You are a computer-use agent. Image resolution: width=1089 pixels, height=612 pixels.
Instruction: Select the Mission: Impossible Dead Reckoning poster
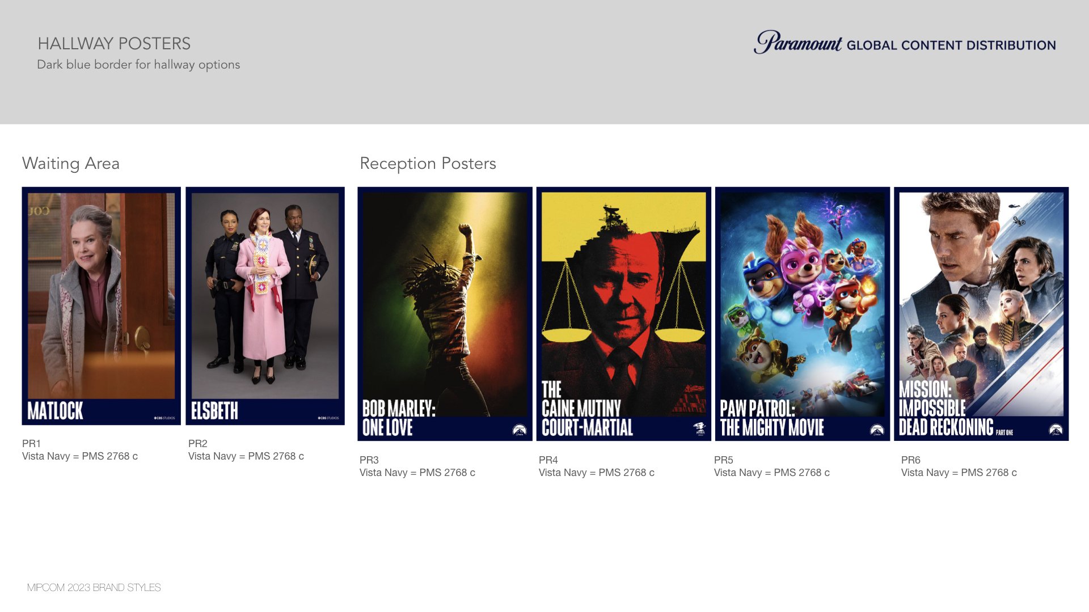coord(981,314)
